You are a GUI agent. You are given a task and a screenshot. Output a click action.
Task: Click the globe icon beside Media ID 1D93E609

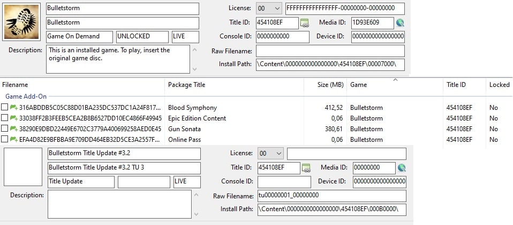click(x=400, y=23)
